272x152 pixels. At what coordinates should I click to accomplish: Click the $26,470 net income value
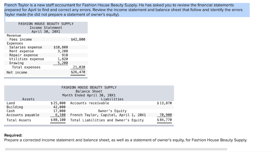(x=78, y=72)
